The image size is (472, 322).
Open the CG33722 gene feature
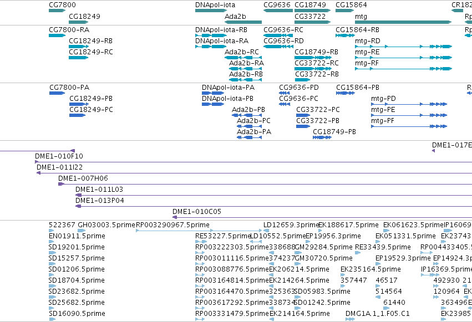pyautogui.click(x=312, y=22)
